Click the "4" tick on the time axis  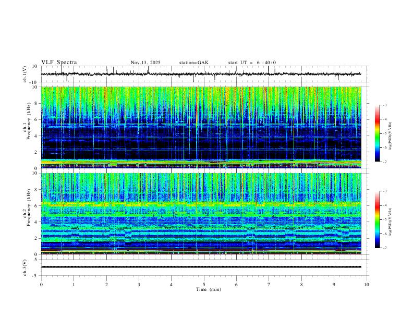point(171,285)
